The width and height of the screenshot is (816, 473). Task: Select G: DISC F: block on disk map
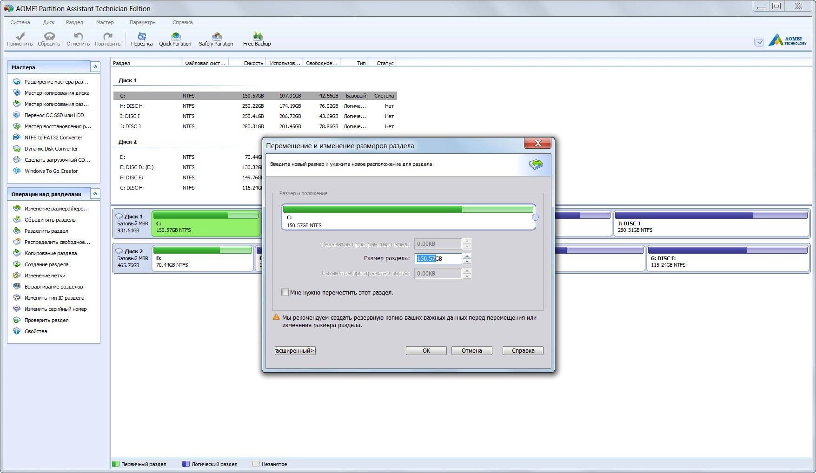coord(728,258)
